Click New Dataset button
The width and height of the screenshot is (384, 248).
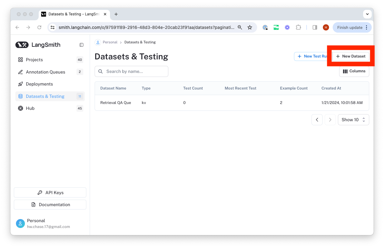(351, 56)
